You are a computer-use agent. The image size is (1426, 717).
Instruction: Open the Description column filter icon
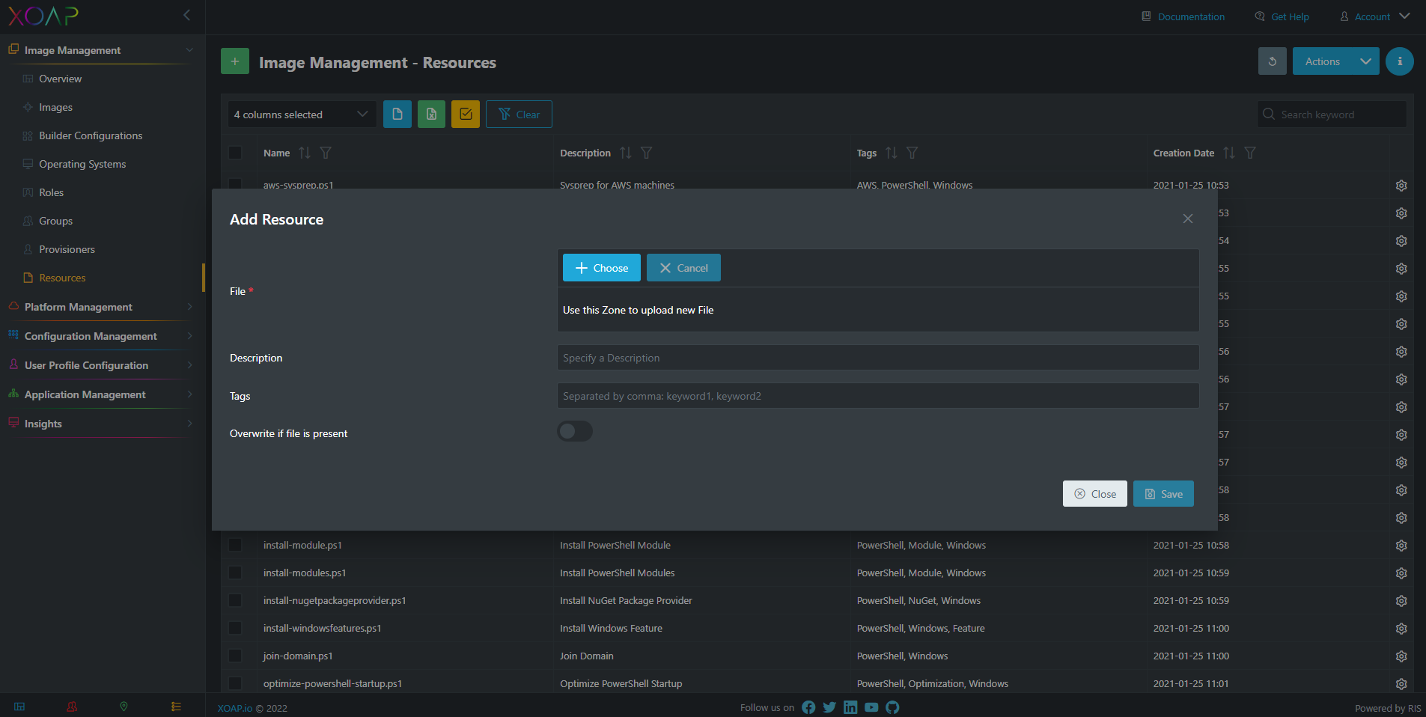click(647, 153)
